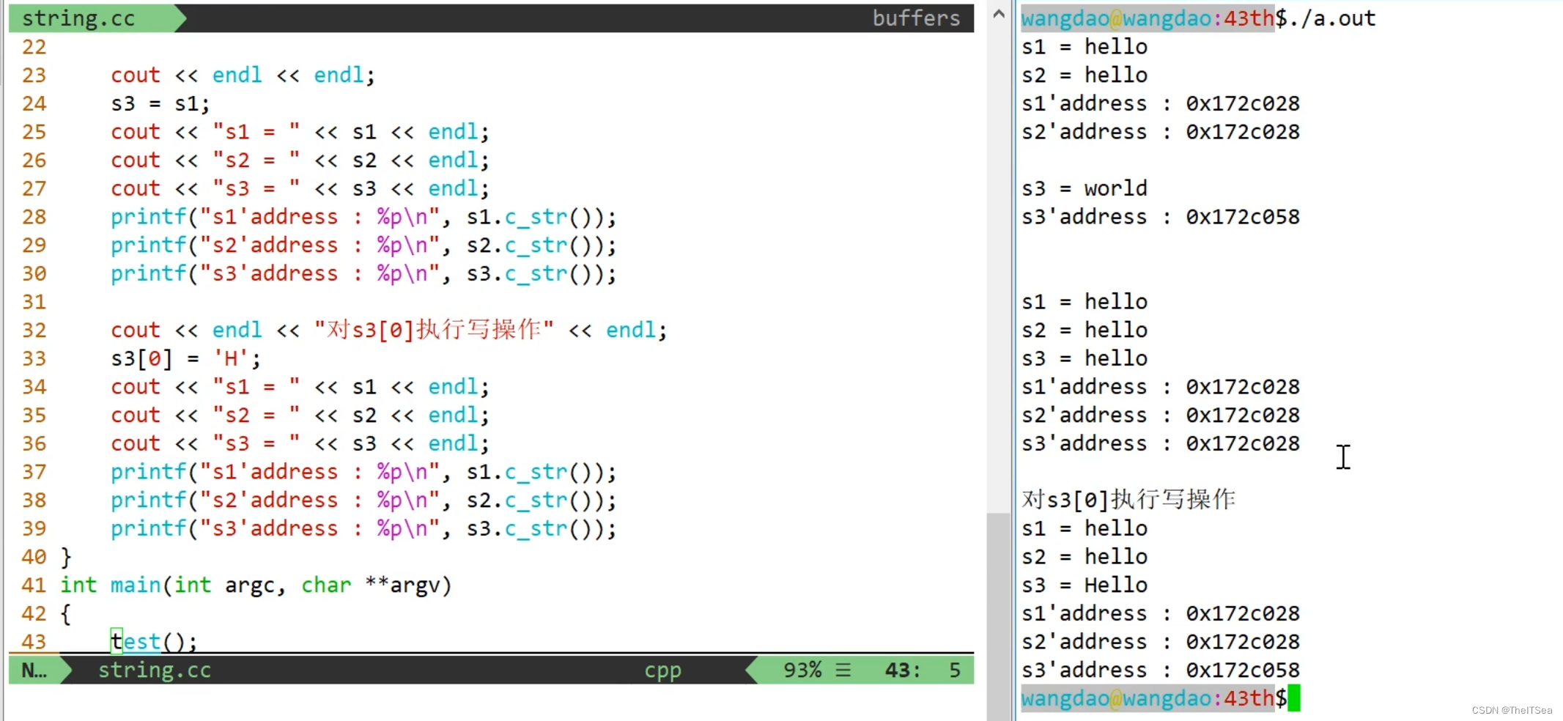The width and height of the screenshot is (1563, 721).
Task: Click the scrollbar up arrow of the editor
Action: [998, 14]
